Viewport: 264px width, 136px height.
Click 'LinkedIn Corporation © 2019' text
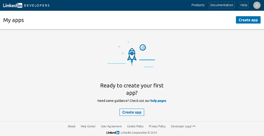(139, 133)
